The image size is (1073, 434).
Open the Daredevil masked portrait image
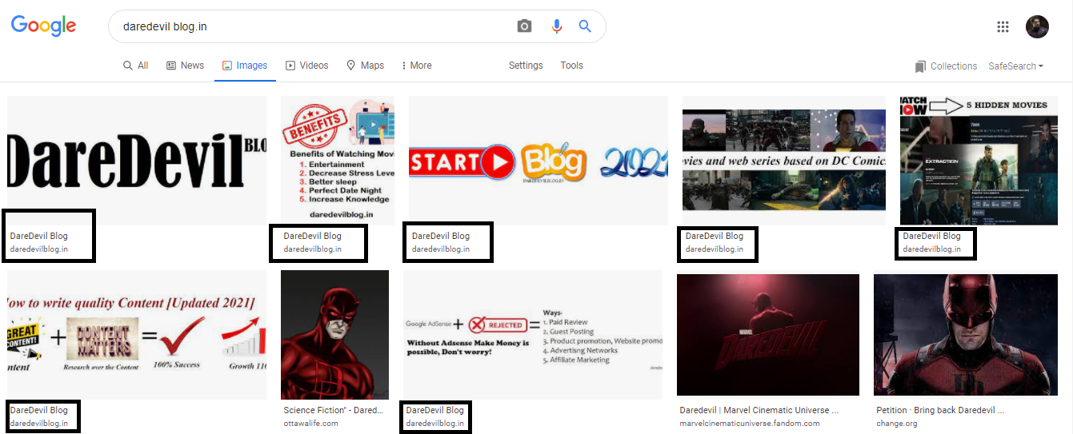point(966,334)
